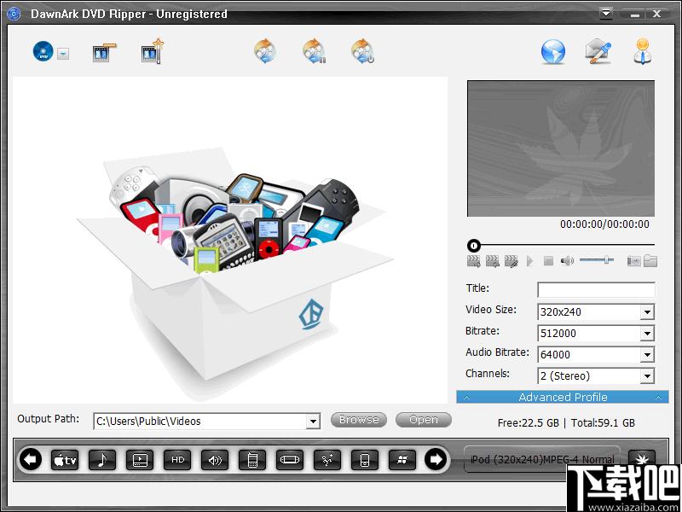Select the animation sparkle profile category
This screenshot has width=682, height=512.
click(x=327, y=460)
